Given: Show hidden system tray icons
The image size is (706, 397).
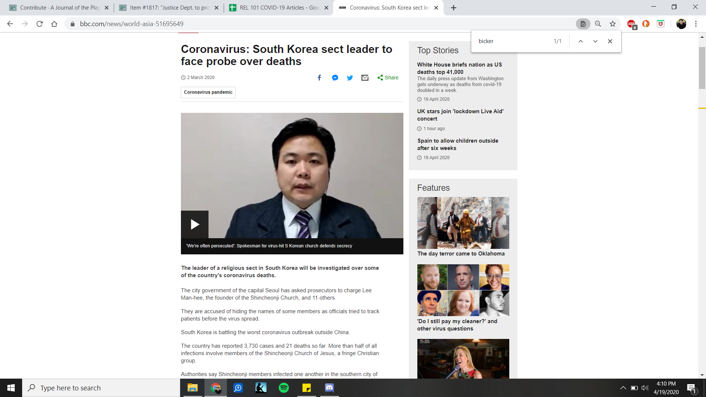Looking at the screenshot, I should point(623,388).
